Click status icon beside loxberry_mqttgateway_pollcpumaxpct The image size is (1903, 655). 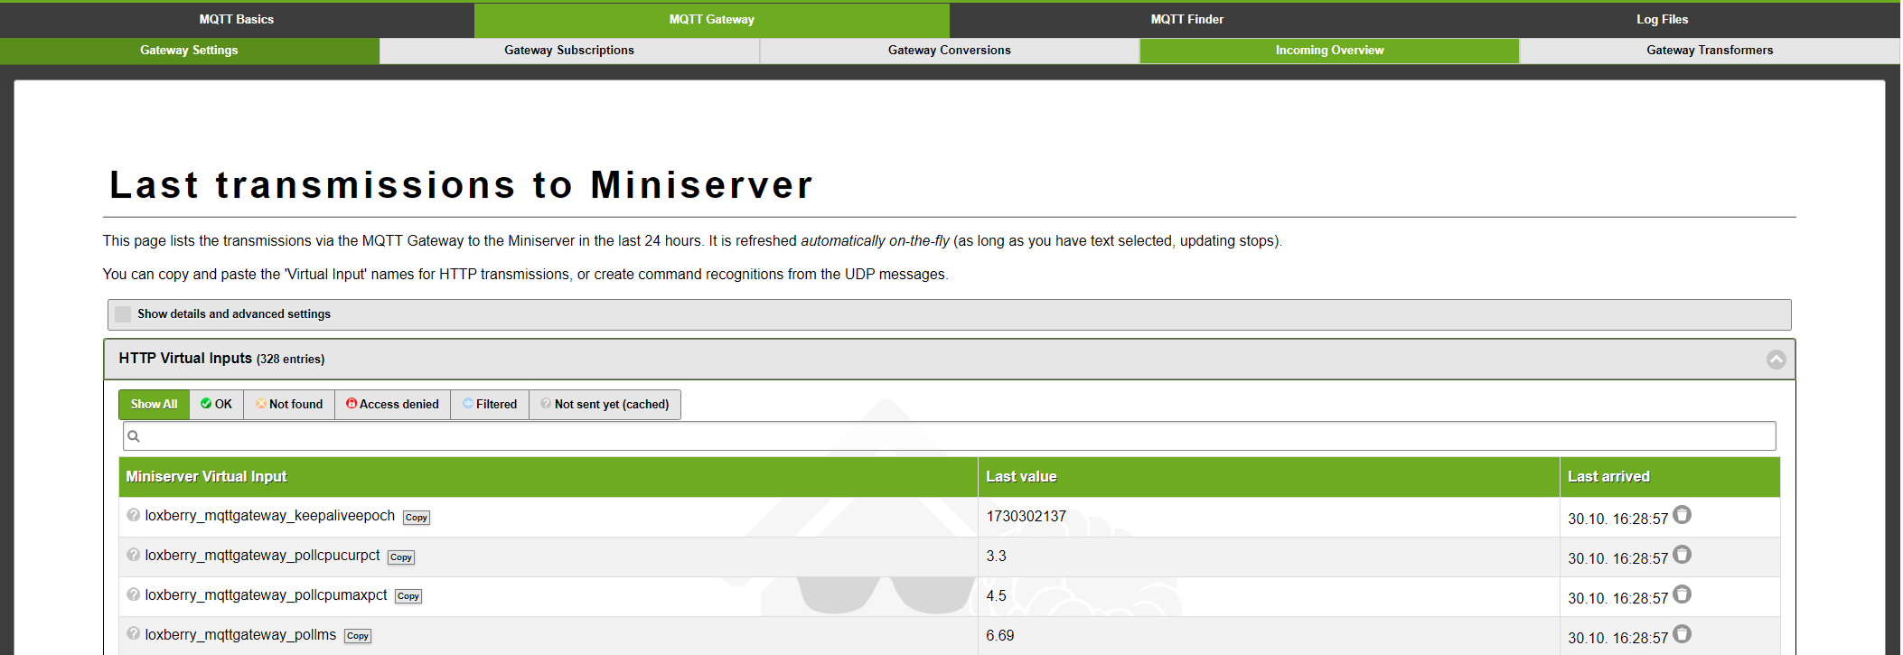(x=134, y=594)
